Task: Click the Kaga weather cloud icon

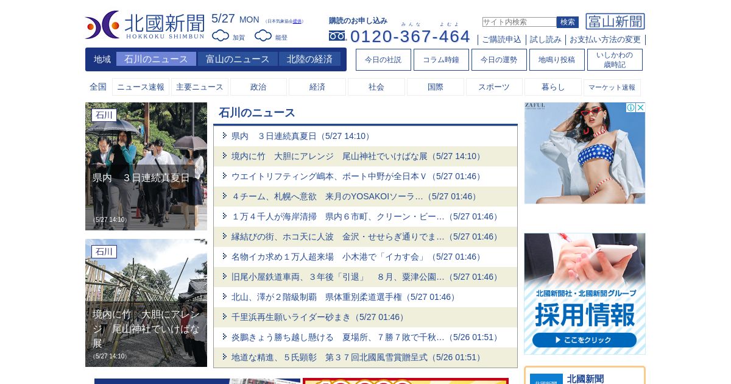Action: (x=221, y=36)
